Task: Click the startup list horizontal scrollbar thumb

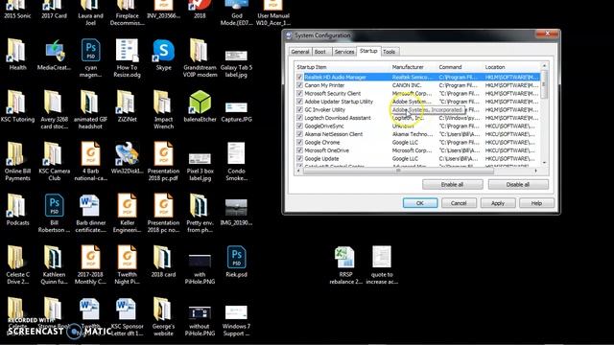Action: coord(399,171)
